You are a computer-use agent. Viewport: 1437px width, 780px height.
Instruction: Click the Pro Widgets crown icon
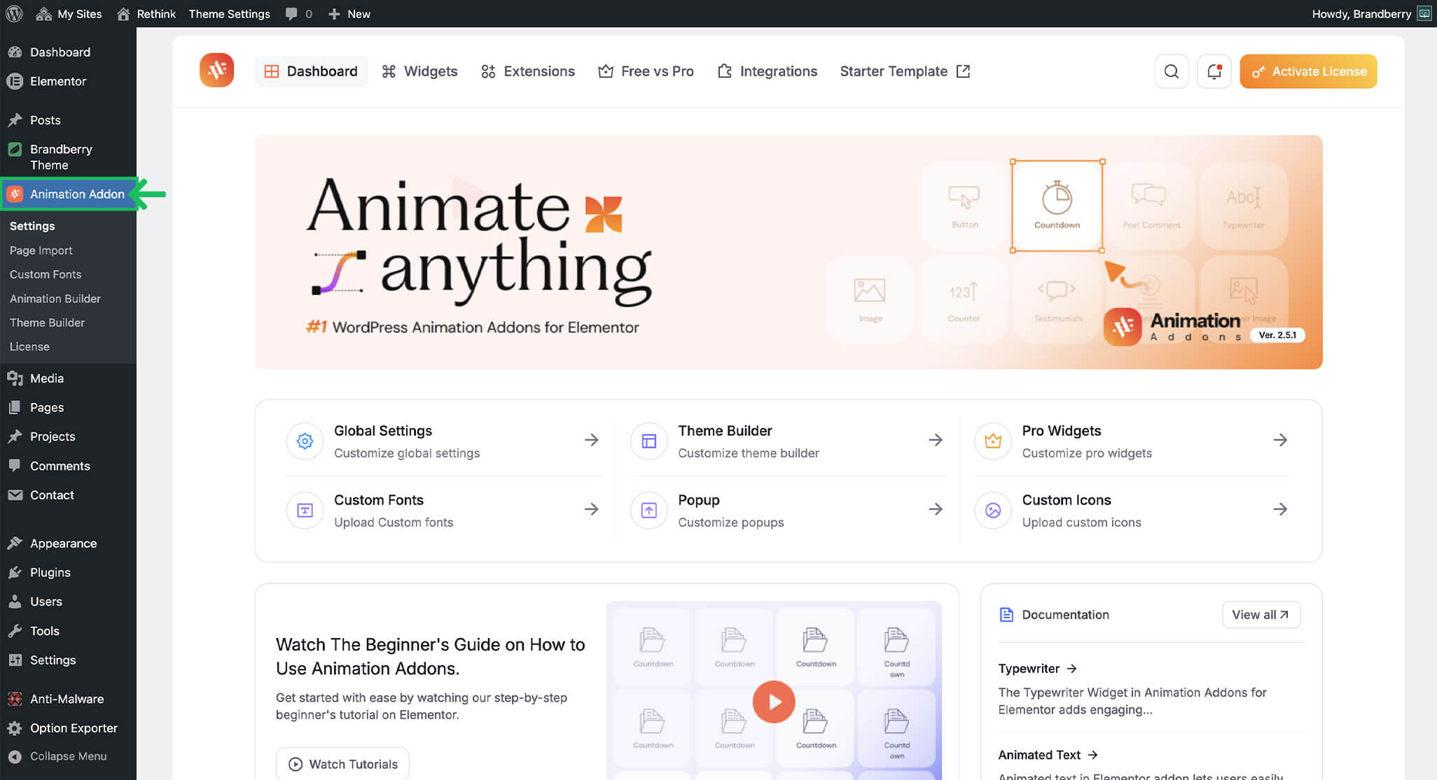[992, 441]
